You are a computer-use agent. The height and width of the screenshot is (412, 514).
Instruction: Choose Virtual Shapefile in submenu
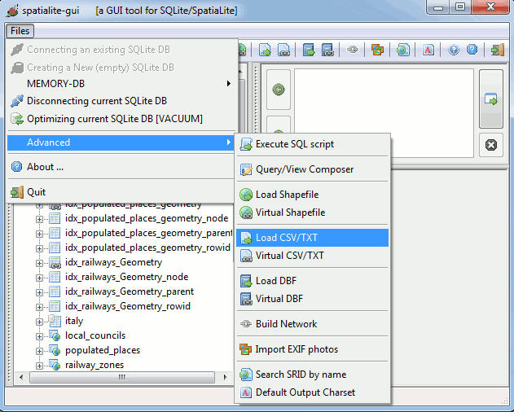pos(313,213)
